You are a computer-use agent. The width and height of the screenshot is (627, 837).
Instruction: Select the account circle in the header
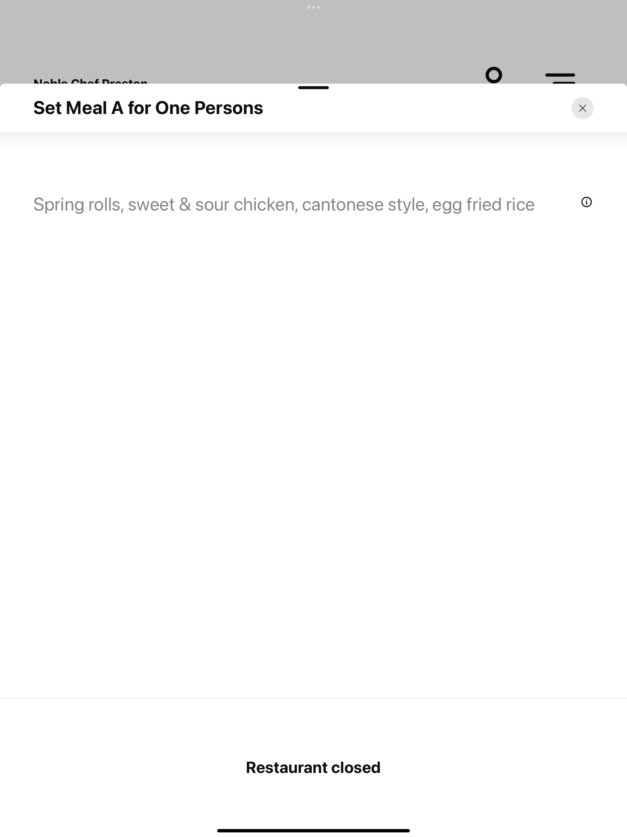[494, 75]
